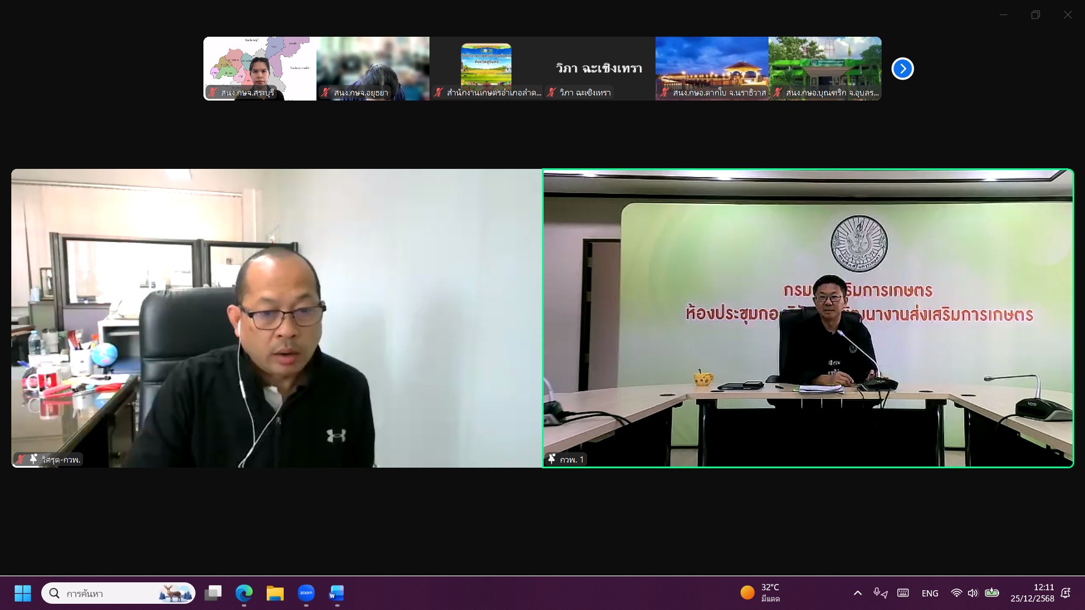Click the Wi-Fi network tray icon

click(956, 593)
